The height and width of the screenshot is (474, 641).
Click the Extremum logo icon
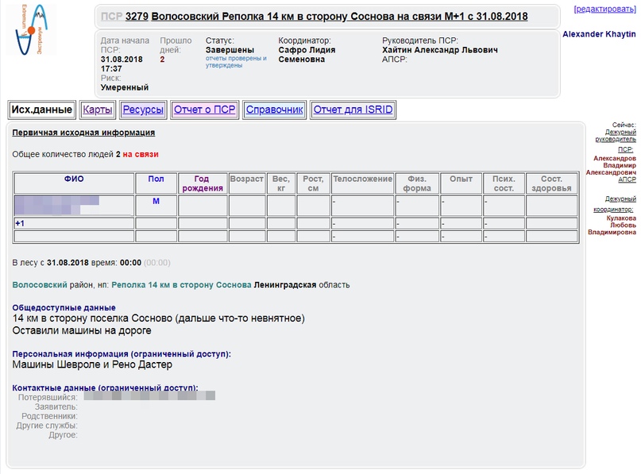click(x=31, y=29)
